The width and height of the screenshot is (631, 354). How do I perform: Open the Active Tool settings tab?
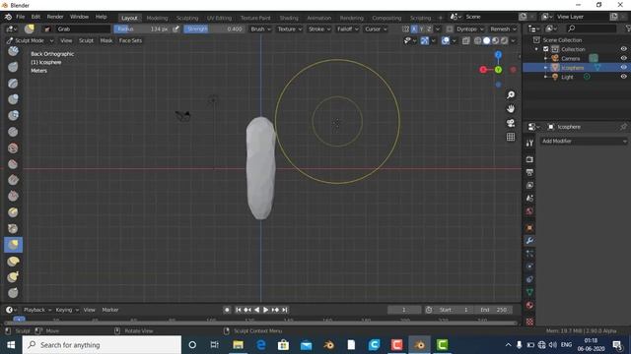[x=529, y=143]
